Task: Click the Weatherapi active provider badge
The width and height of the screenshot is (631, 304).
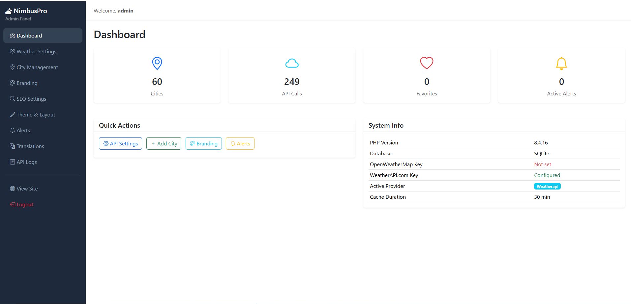Action: [x=547, y=186]
